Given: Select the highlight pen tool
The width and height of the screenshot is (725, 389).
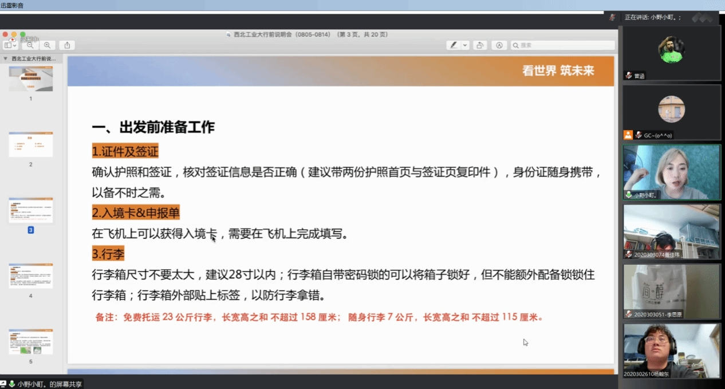Looking at the screenshot, I should click(454, 45).
